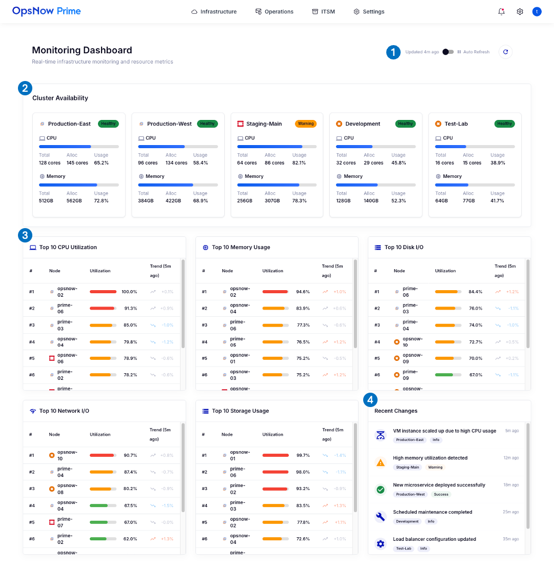
Task: Click the Top 10 CPU Utilization icon
Action: click(33, 248)
